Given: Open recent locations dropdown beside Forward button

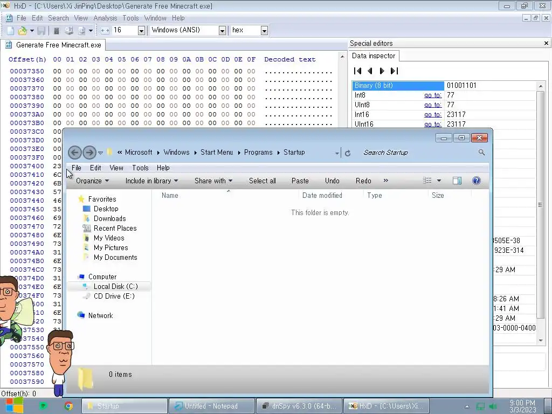Looking at the screenshot, I should (x=100, y=153).
